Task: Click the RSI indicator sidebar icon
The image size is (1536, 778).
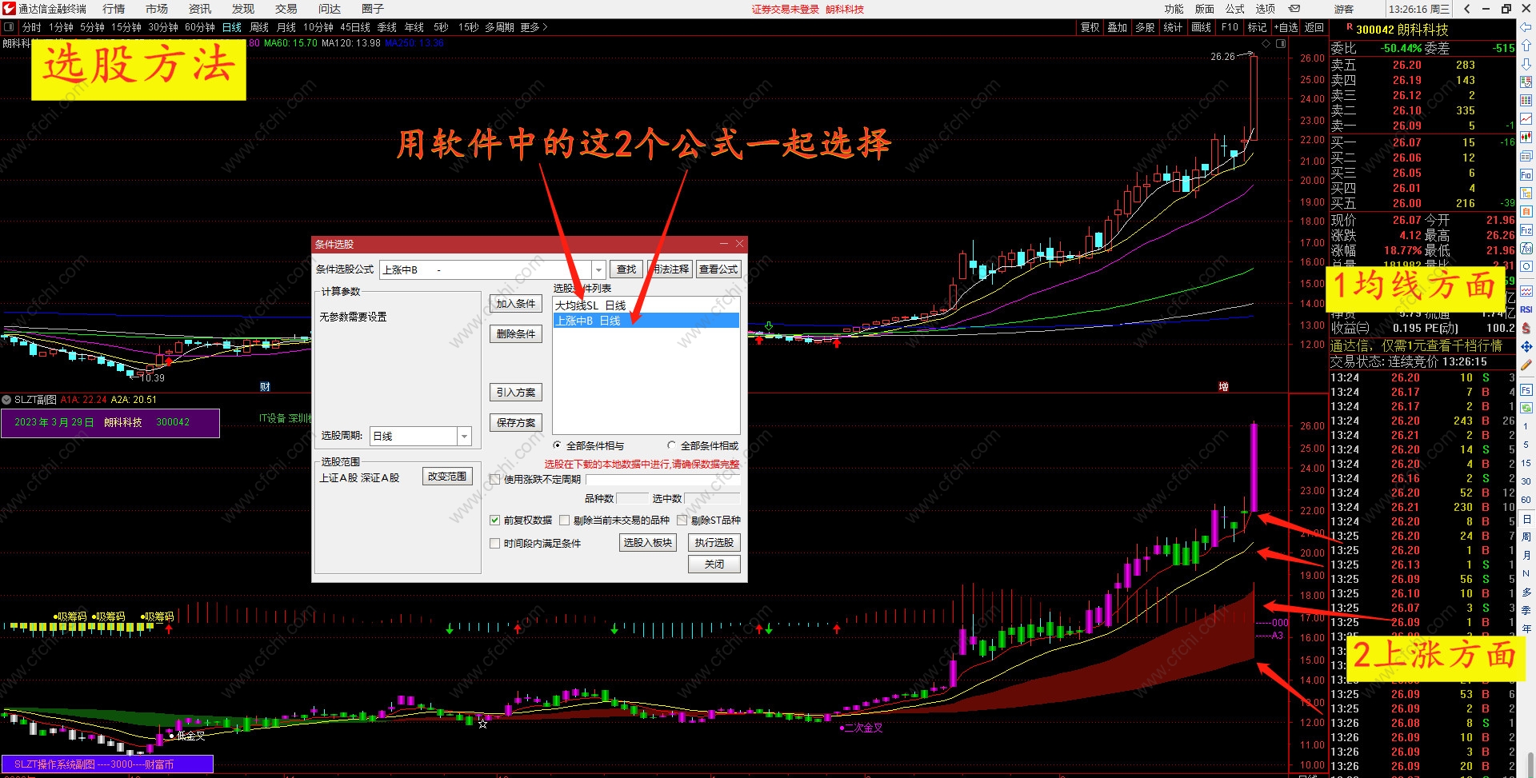Action: (1526, 309)
